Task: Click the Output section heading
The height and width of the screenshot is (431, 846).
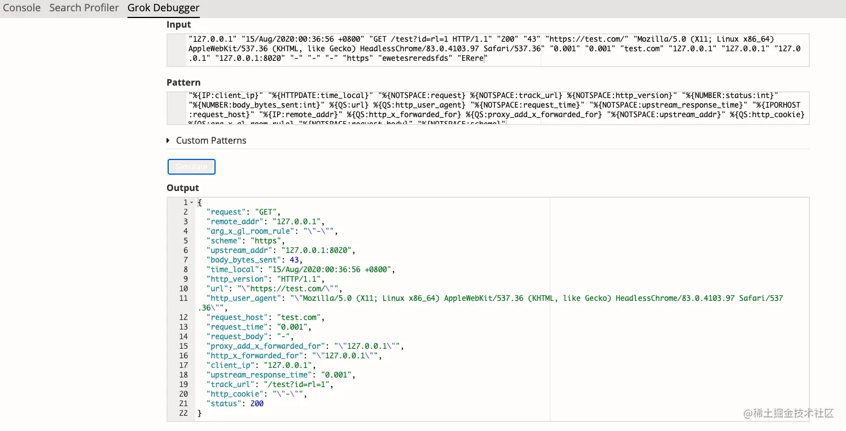Action: point(183,188)
